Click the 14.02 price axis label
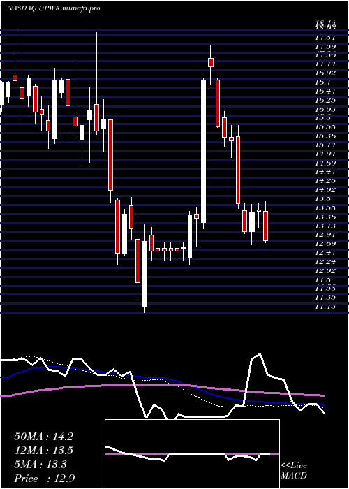The width and height of the screenshot is (349, 489). pos(325,189)
